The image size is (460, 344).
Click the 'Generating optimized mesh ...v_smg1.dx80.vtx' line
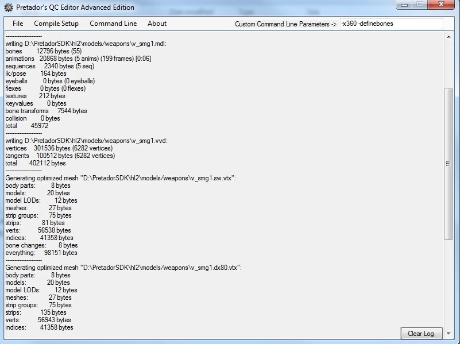click(x=123, y=268)
